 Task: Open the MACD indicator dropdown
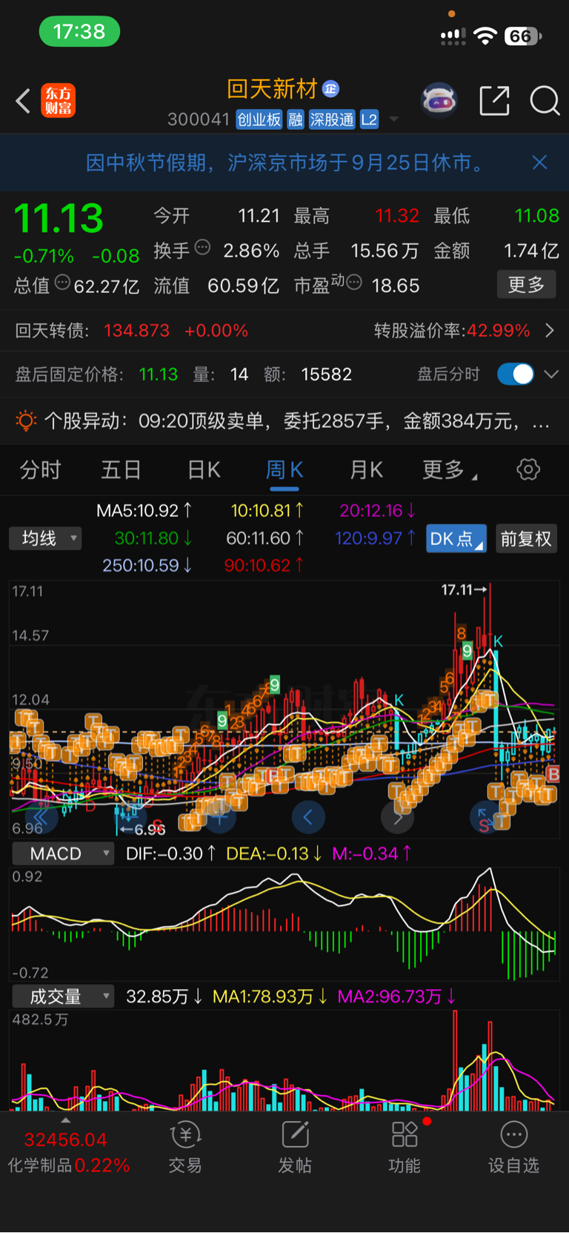point(63,853)
